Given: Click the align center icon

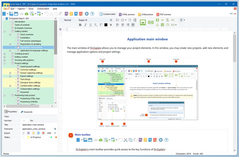Looking at the screenshot, I should coord(123,25).
